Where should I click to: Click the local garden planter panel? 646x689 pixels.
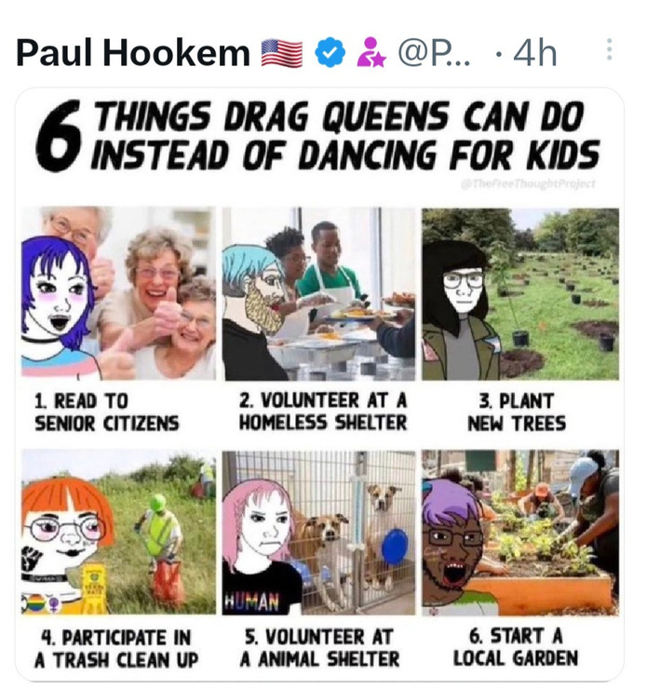point(520,533)
